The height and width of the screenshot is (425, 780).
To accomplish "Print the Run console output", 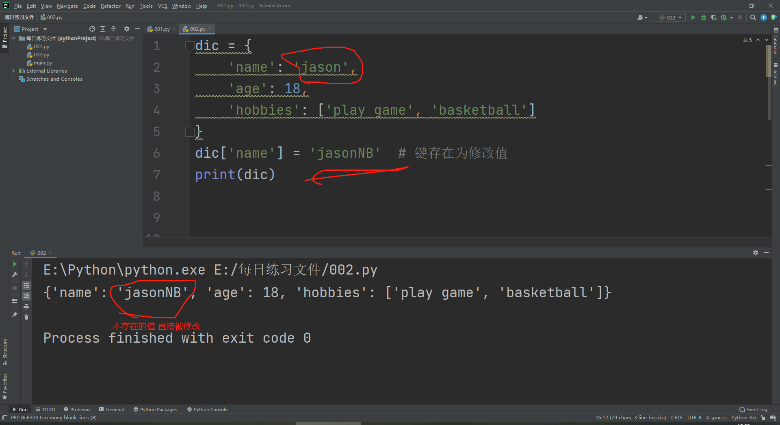I will (x=26, y=307).
